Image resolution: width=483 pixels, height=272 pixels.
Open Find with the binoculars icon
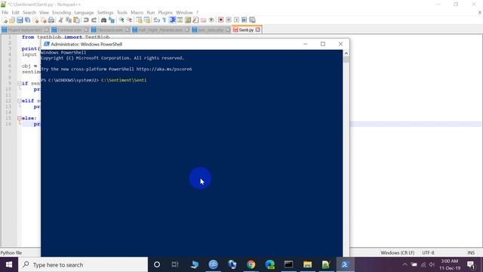tap(104, 20)
